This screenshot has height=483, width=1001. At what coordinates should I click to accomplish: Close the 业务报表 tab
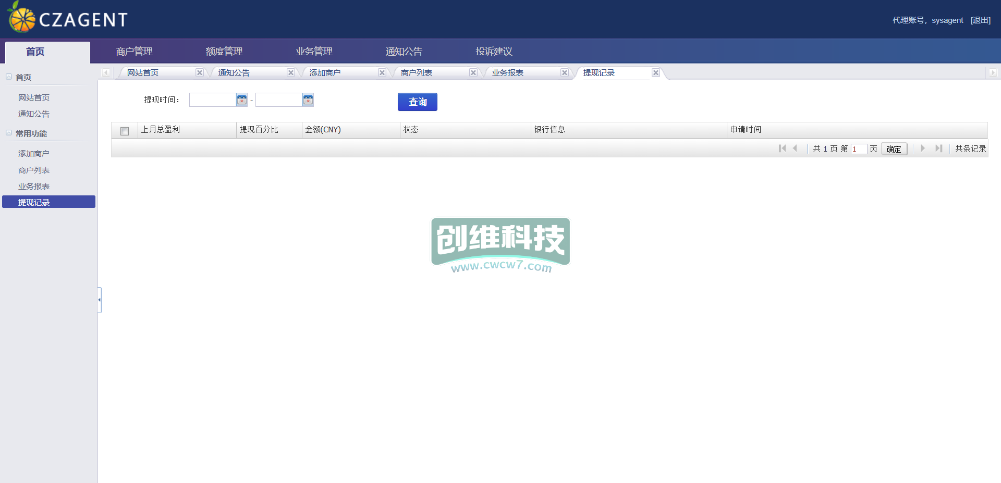[x=565, y=73]
